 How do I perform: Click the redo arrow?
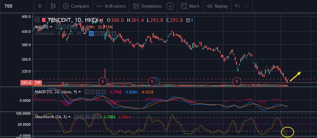pyautogui.click(x=246, y=6)
